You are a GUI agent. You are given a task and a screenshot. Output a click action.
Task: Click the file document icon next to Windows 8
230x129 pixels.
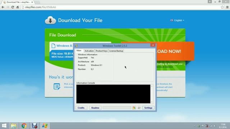tap(54, 46)
